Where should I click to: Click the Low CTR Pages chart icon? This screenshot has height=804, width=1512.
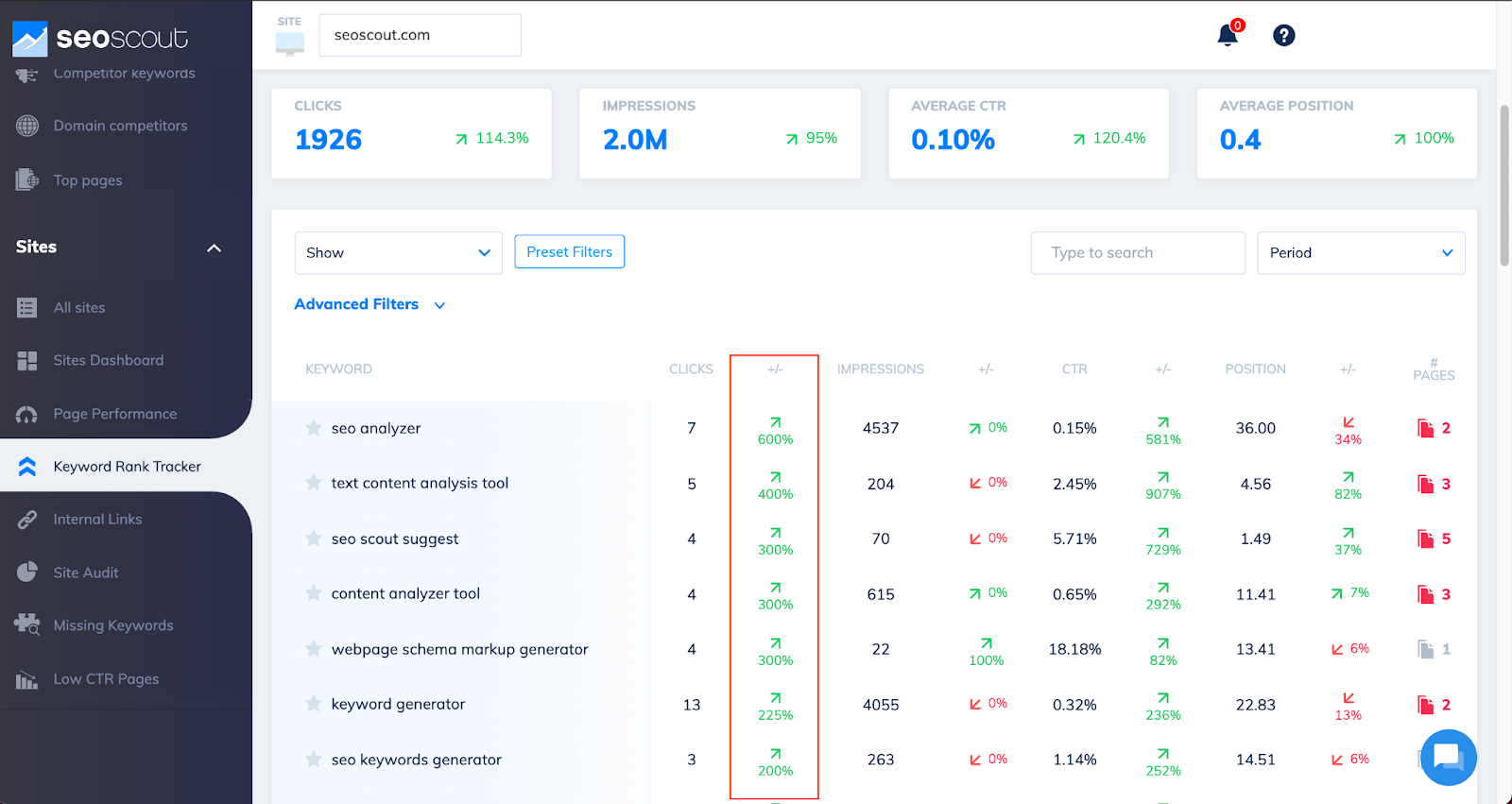27,679
